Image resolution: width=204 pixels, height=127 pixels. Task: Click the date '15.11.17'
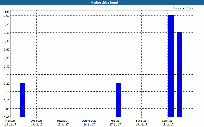coord(63,124)
